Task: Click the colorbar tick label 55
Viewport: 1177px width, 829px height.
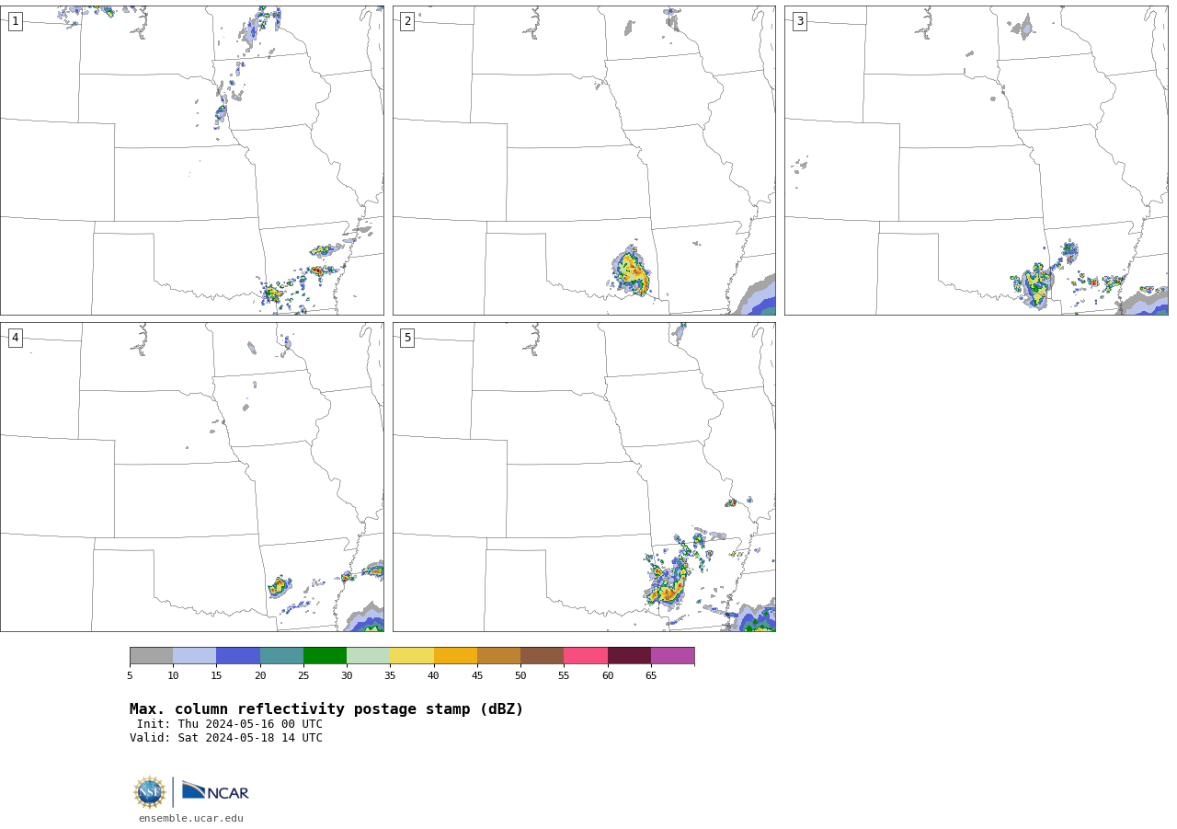Action: [564, 676]
